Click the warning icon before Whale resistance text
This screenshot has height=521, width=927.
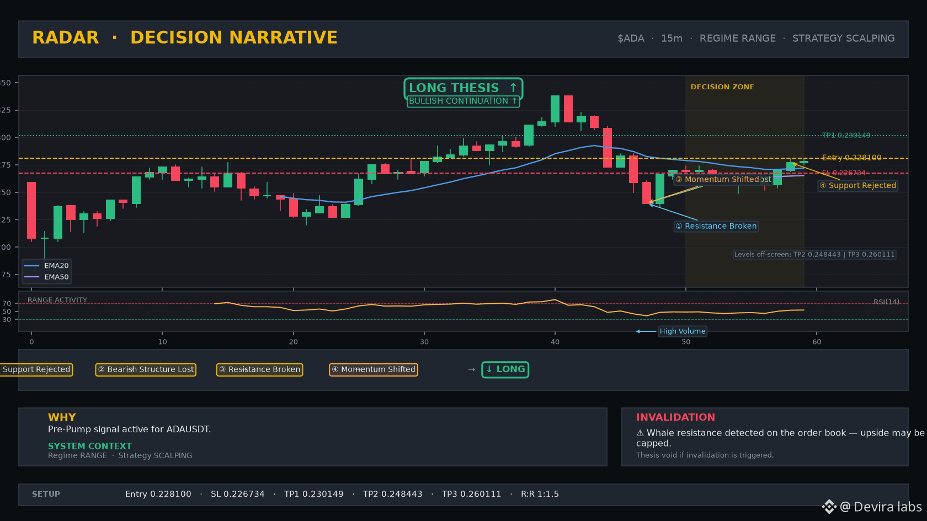point(640,433)
